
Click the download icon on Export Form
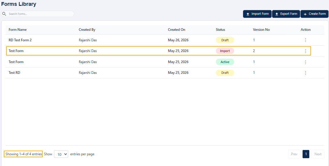pos(277,14)
